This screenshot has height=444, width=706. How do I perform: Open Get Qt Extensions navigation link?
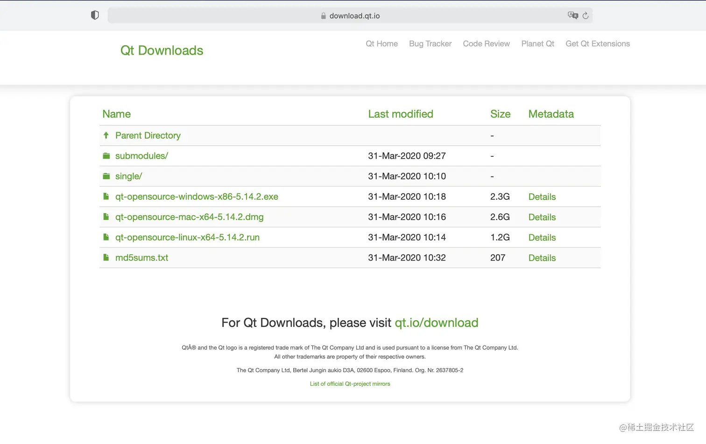pos(597,43)
